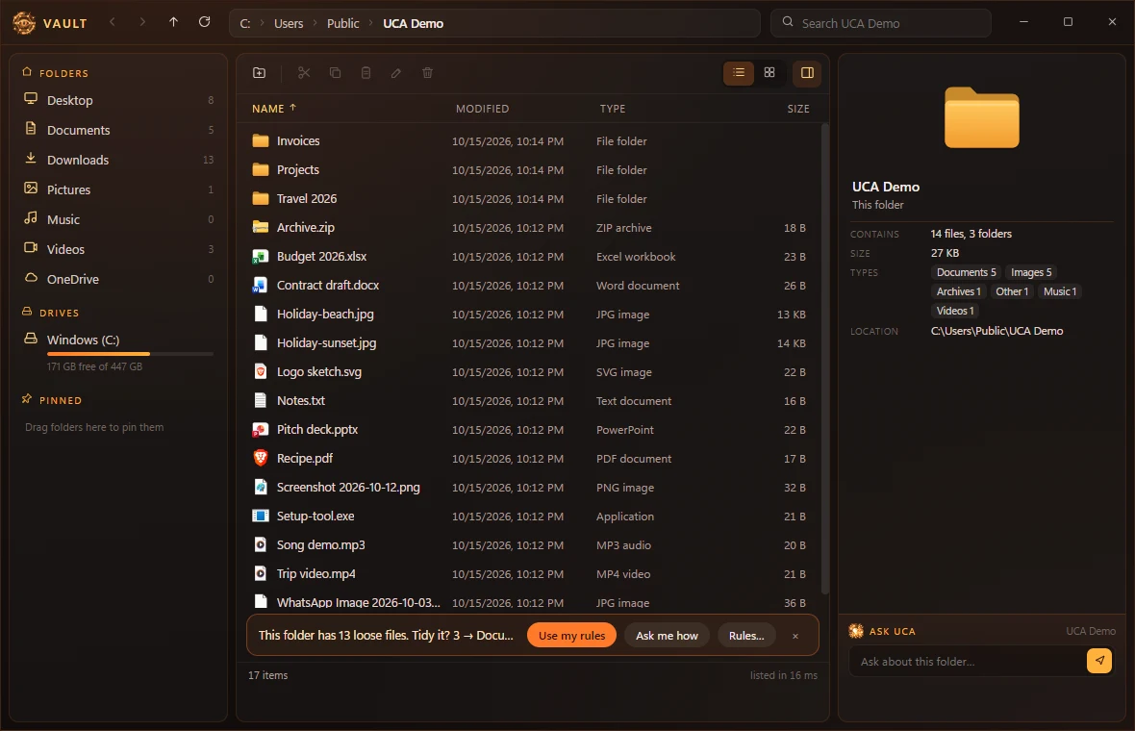Select Holiday-sunset.jpg file name

click(326, 343)
